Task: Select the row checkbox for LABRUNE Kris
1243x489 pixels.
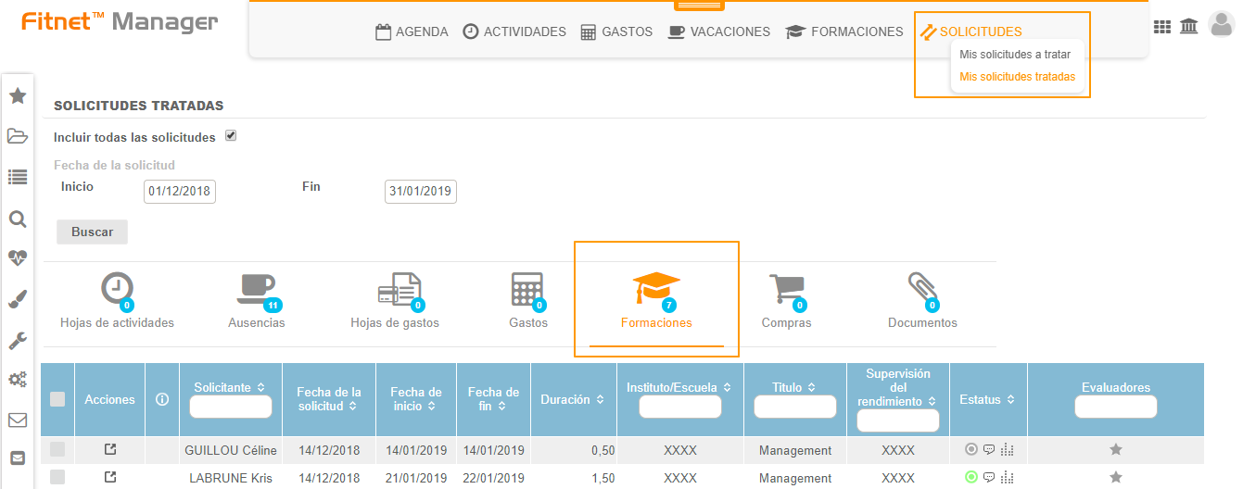Action: [x=57, y=477]
